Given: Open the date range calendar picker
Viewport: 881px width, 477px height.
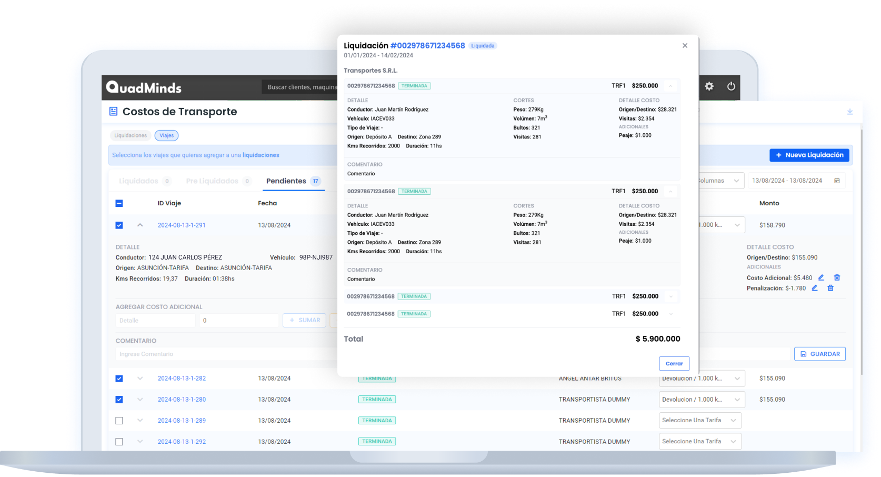Looking at the screenshot, I should click(x=837, y=181).
